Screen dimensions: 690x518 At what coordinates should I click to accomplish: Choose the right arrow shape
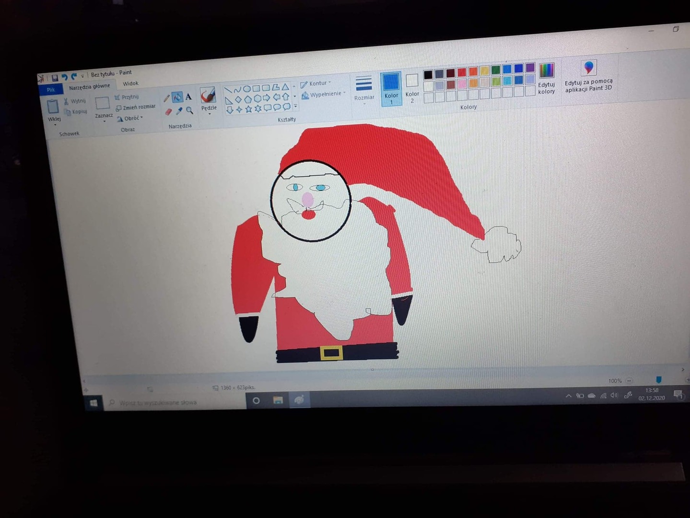click(267, 98)
